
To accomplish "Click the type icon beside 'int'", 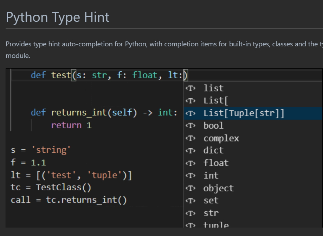I will (x=190, y=176).
